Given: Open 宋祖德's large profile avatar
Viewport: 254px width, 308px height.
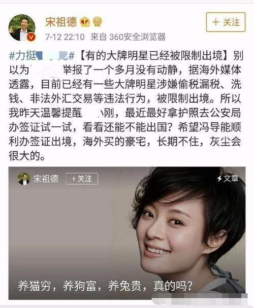Looking at the screenshot, I should tap(22, 27).
